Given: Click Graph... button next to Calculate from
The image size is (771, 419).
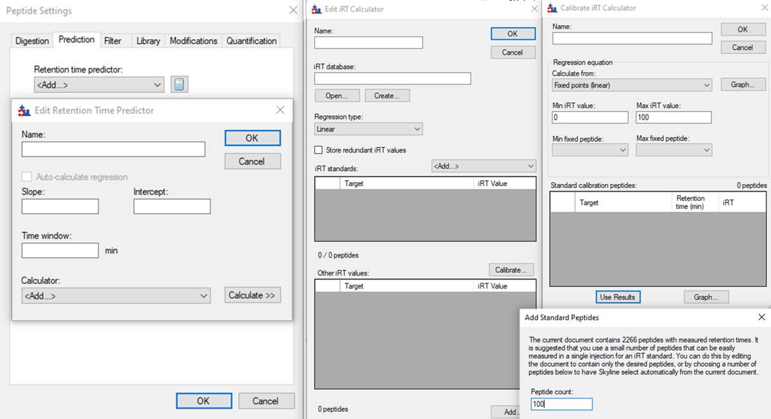Looking at the screenshot, I should pos(743,85).
